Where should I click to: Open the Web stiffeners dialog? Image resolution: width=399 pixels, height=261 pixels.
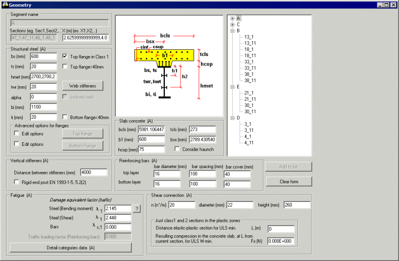tap(82, 86)
